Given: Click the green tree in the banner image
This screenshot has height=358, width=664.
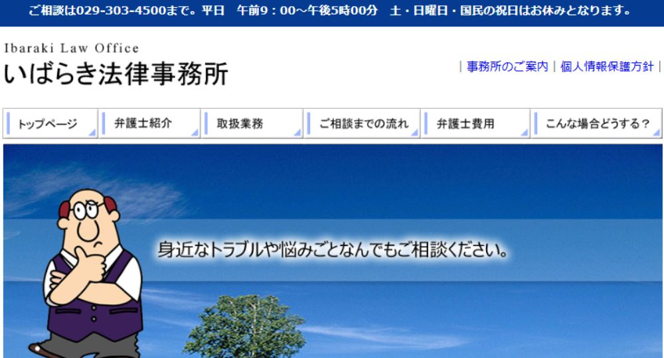Looking at the screenshot, I should click(x=243, y=328).
